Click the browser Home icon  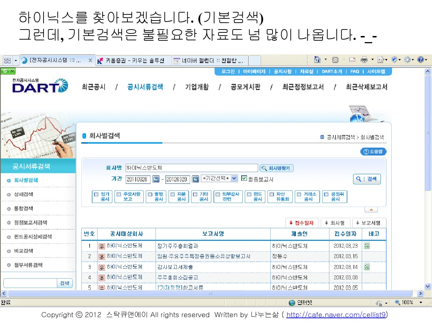click(317, 60)
